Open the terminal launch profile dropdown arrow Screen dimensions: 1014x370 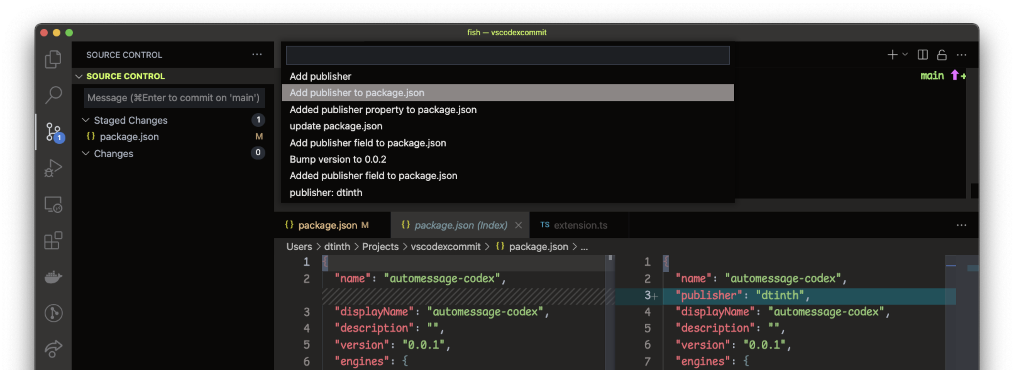[905, 55]
